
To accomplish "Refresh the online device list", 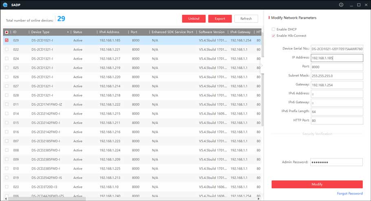I will [246, 19].
